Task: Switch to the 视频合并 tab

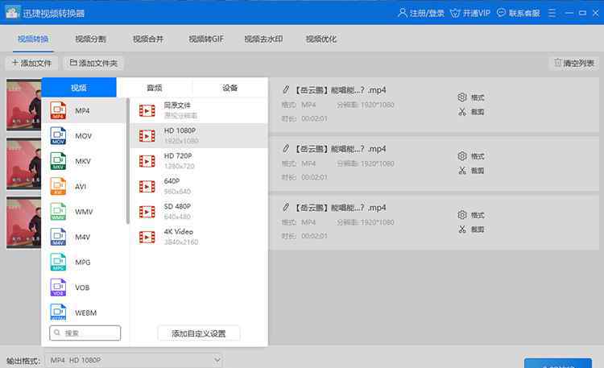Action: [148, 39]
